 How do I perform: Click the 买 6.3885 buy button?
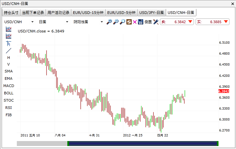[212, 22]
